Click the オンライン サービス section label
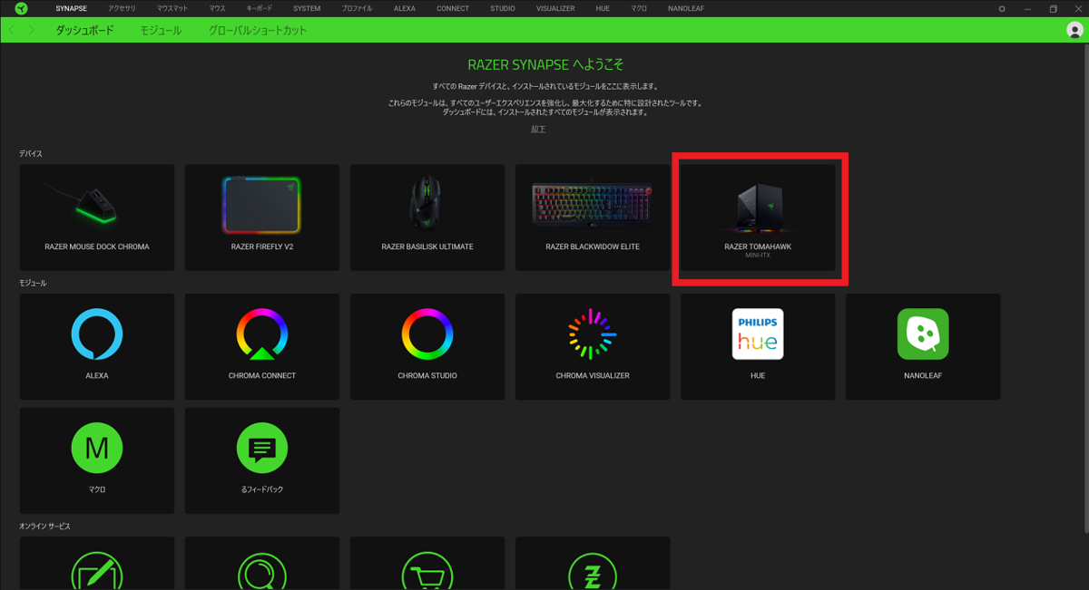The image size is (1089, 590). [x=44, y=527]
